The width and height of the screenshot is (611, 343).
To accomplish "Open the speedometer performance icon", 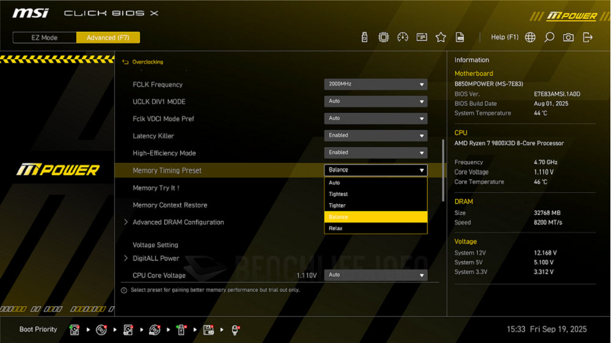I will (403, 37).
